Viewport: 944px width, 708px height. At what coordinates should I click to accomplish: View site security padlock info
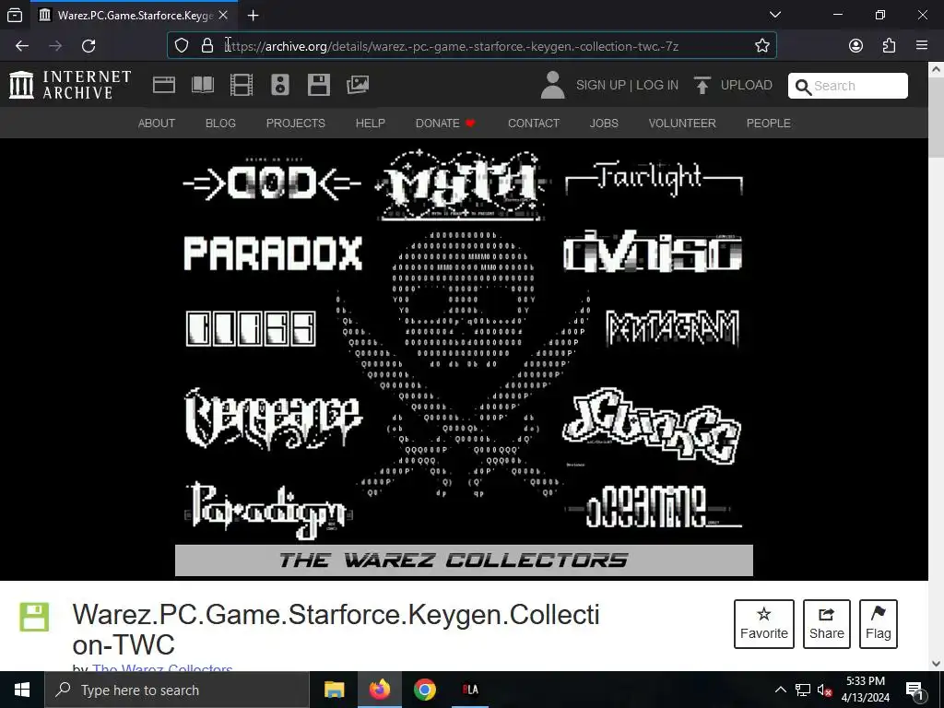point(207,46)
